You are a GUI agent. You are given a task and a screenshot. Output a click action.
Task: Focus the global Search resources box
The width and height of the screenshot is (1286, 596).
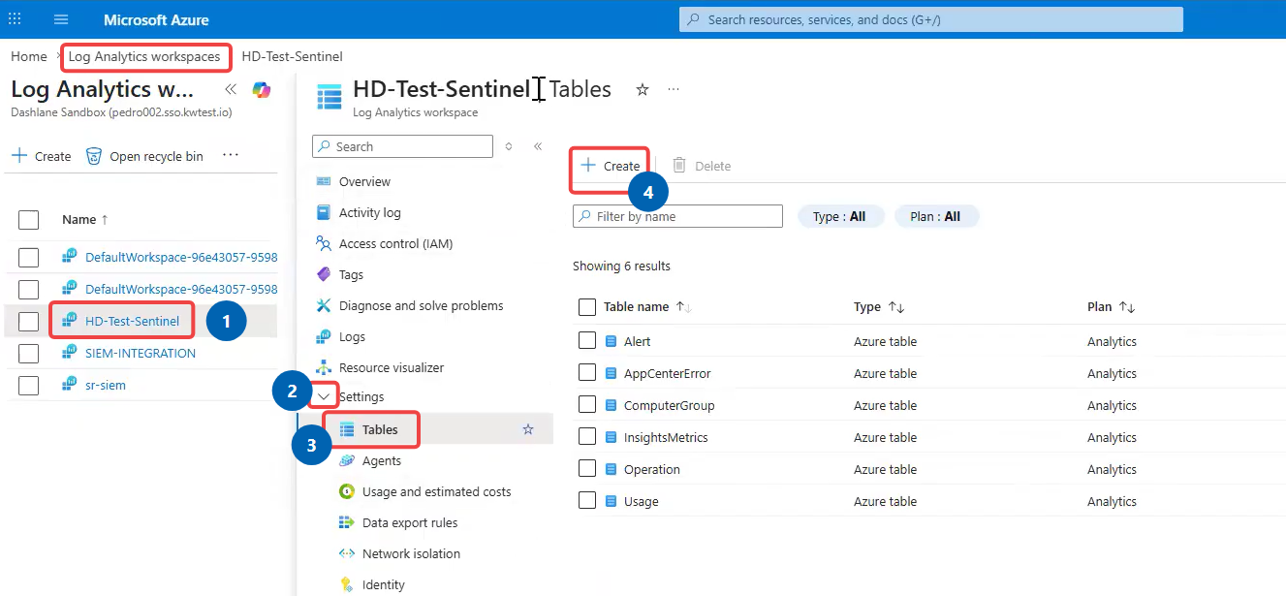click(x=931, y=19)
